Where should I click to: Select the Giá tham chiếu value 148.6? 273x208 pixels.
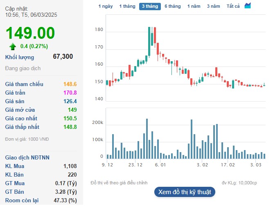(x=70, y=84)
